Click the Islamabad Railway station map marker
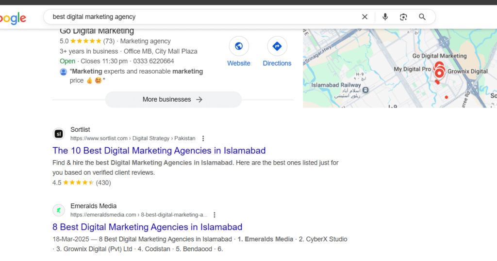This screenshot has width=497, height=261. (365, 90)
